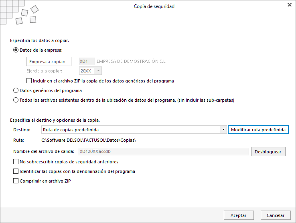Click Modificar ruta predefinida button
Screen dimensions: 296x223
(x=258, y=130)
